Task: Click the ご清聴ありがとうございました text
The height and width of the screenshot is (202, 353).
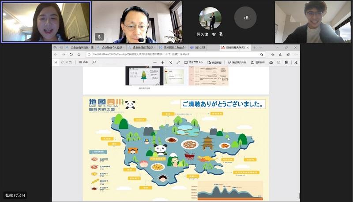Action: point(223,104)
